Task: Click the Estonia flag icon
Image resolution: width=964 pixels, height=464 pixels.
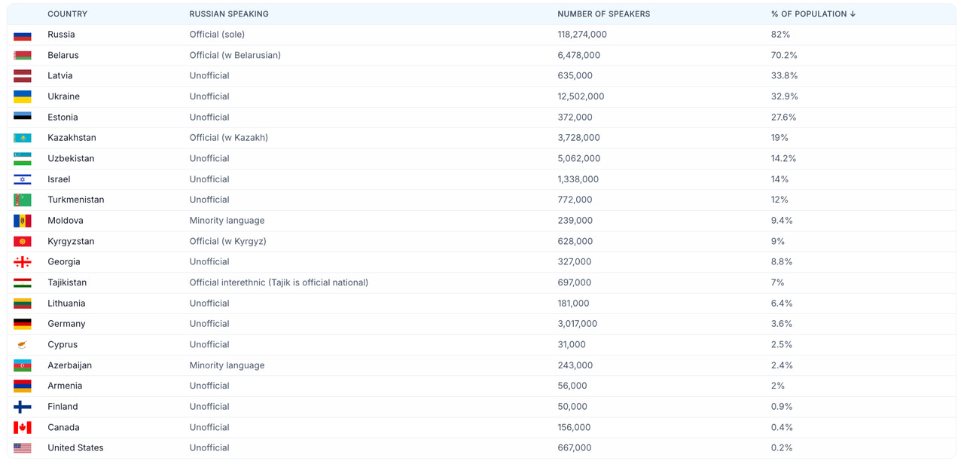Action: coord(23,118)
